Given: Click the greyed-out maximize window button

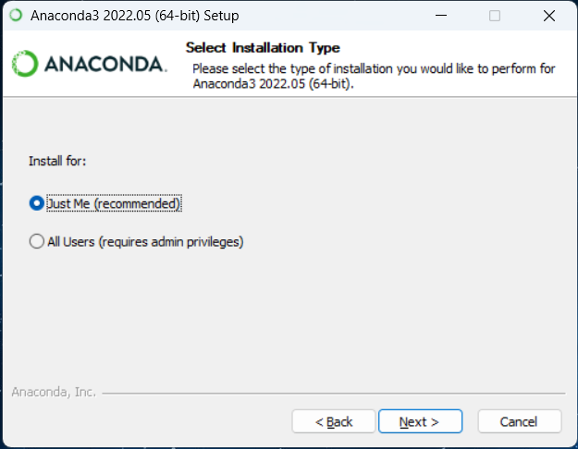Looking at the screenshot, I should 495,16.
